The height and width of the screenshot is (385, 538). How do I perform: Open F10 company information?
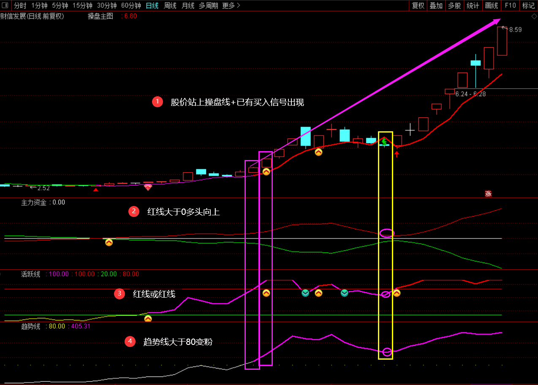[510, 5]
